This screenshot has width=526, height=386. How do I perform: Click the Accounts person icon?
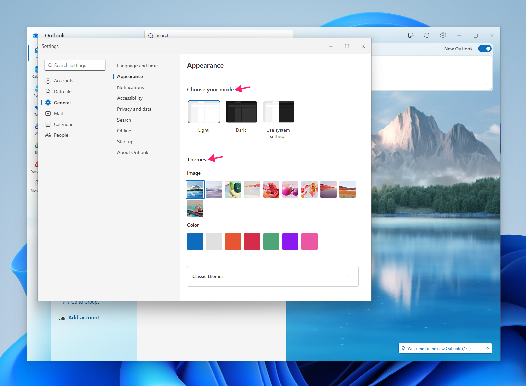[x=48, y=81]
